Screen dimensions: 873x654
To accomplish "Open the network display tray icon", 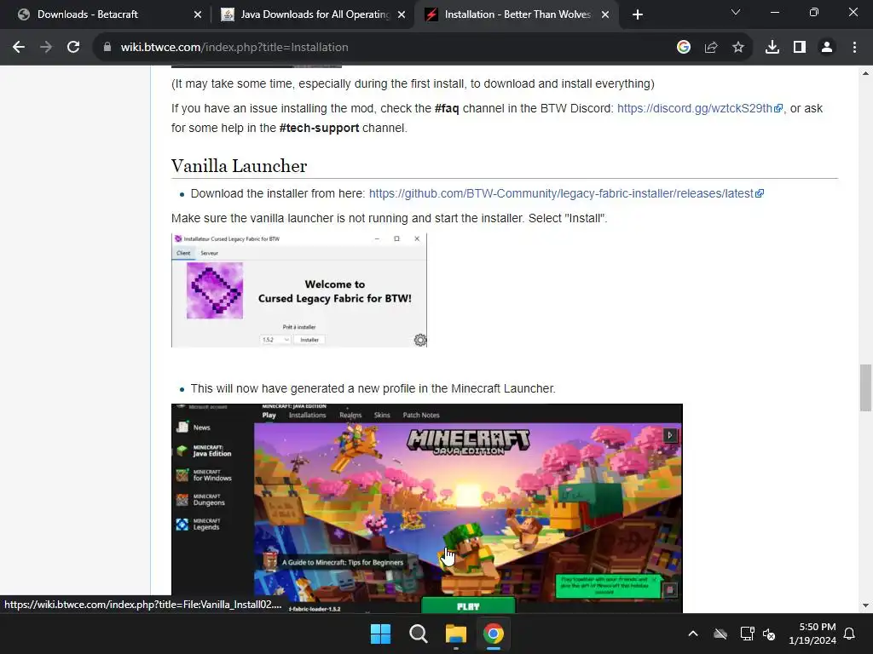I will [x=747, y=634].
